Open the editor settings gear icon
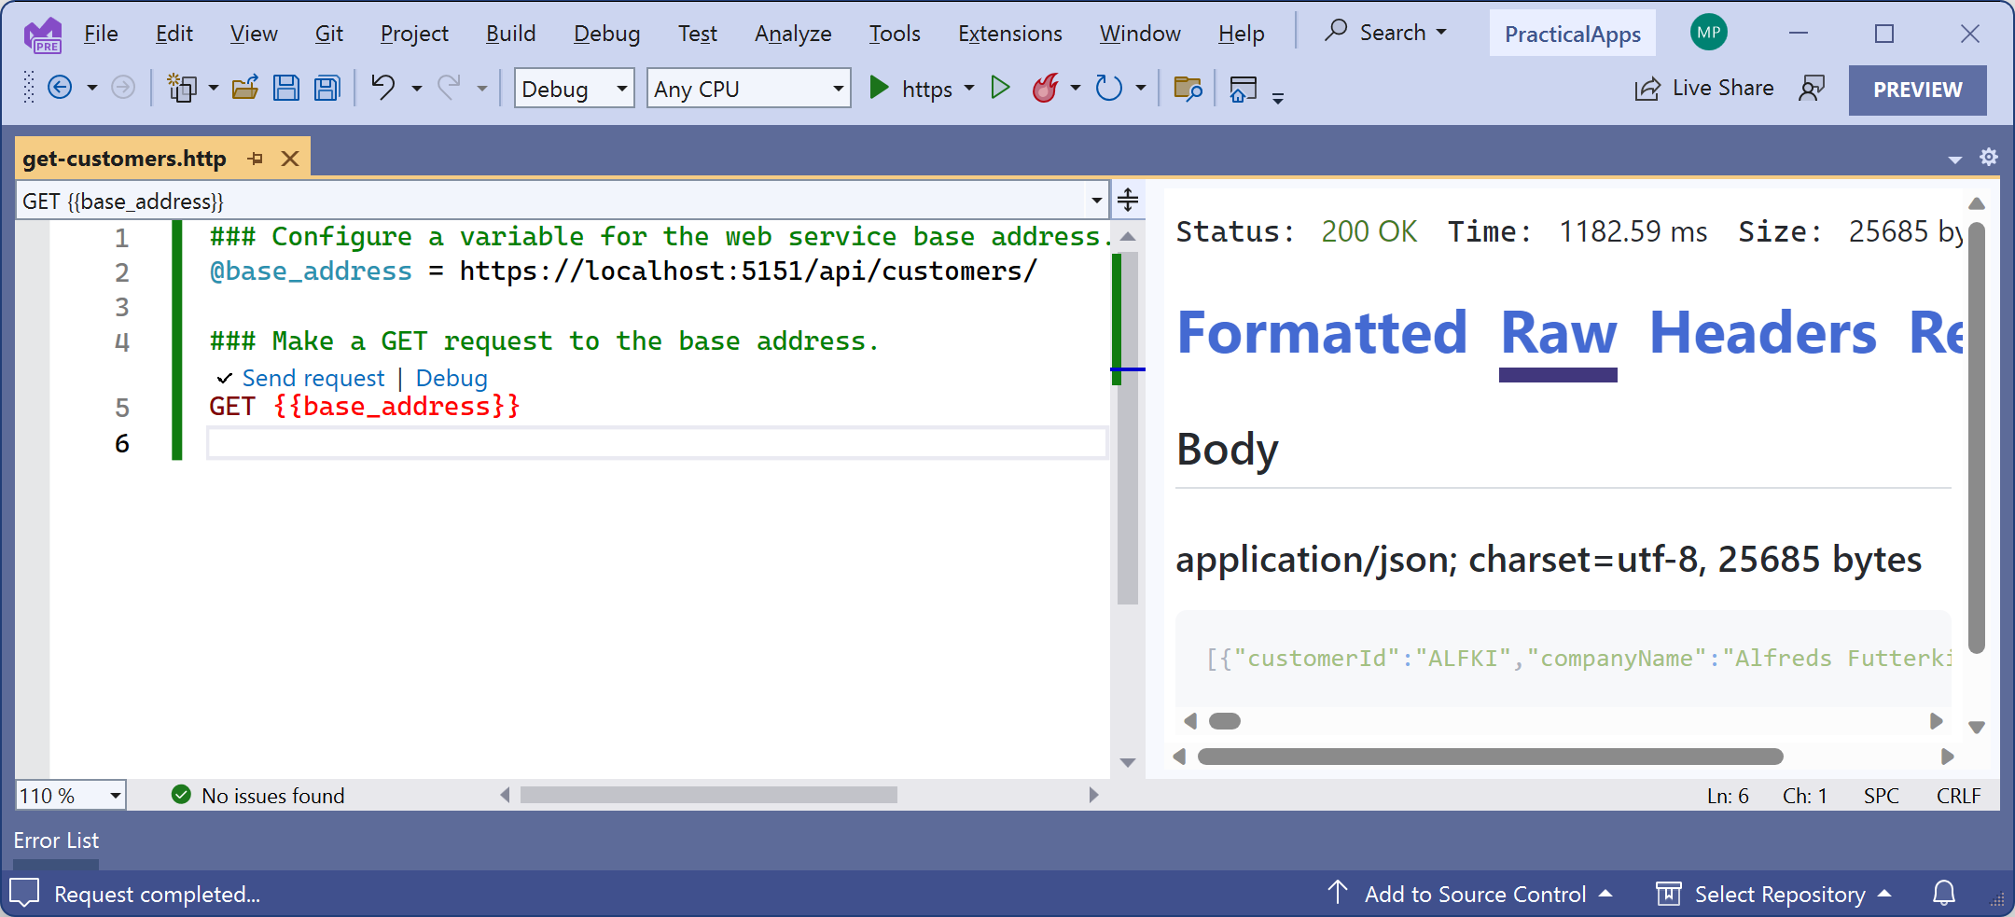This screenshot has height=917, width=2015. tap(1989, 157)
